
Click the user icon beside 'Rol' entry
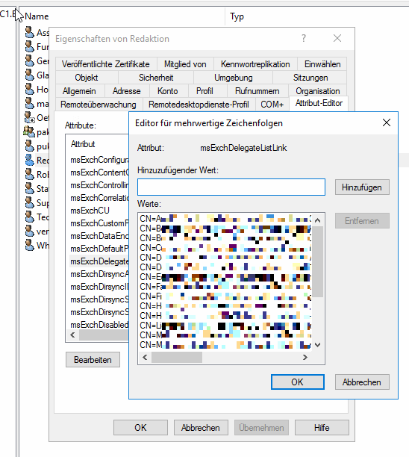click(29, 174)
